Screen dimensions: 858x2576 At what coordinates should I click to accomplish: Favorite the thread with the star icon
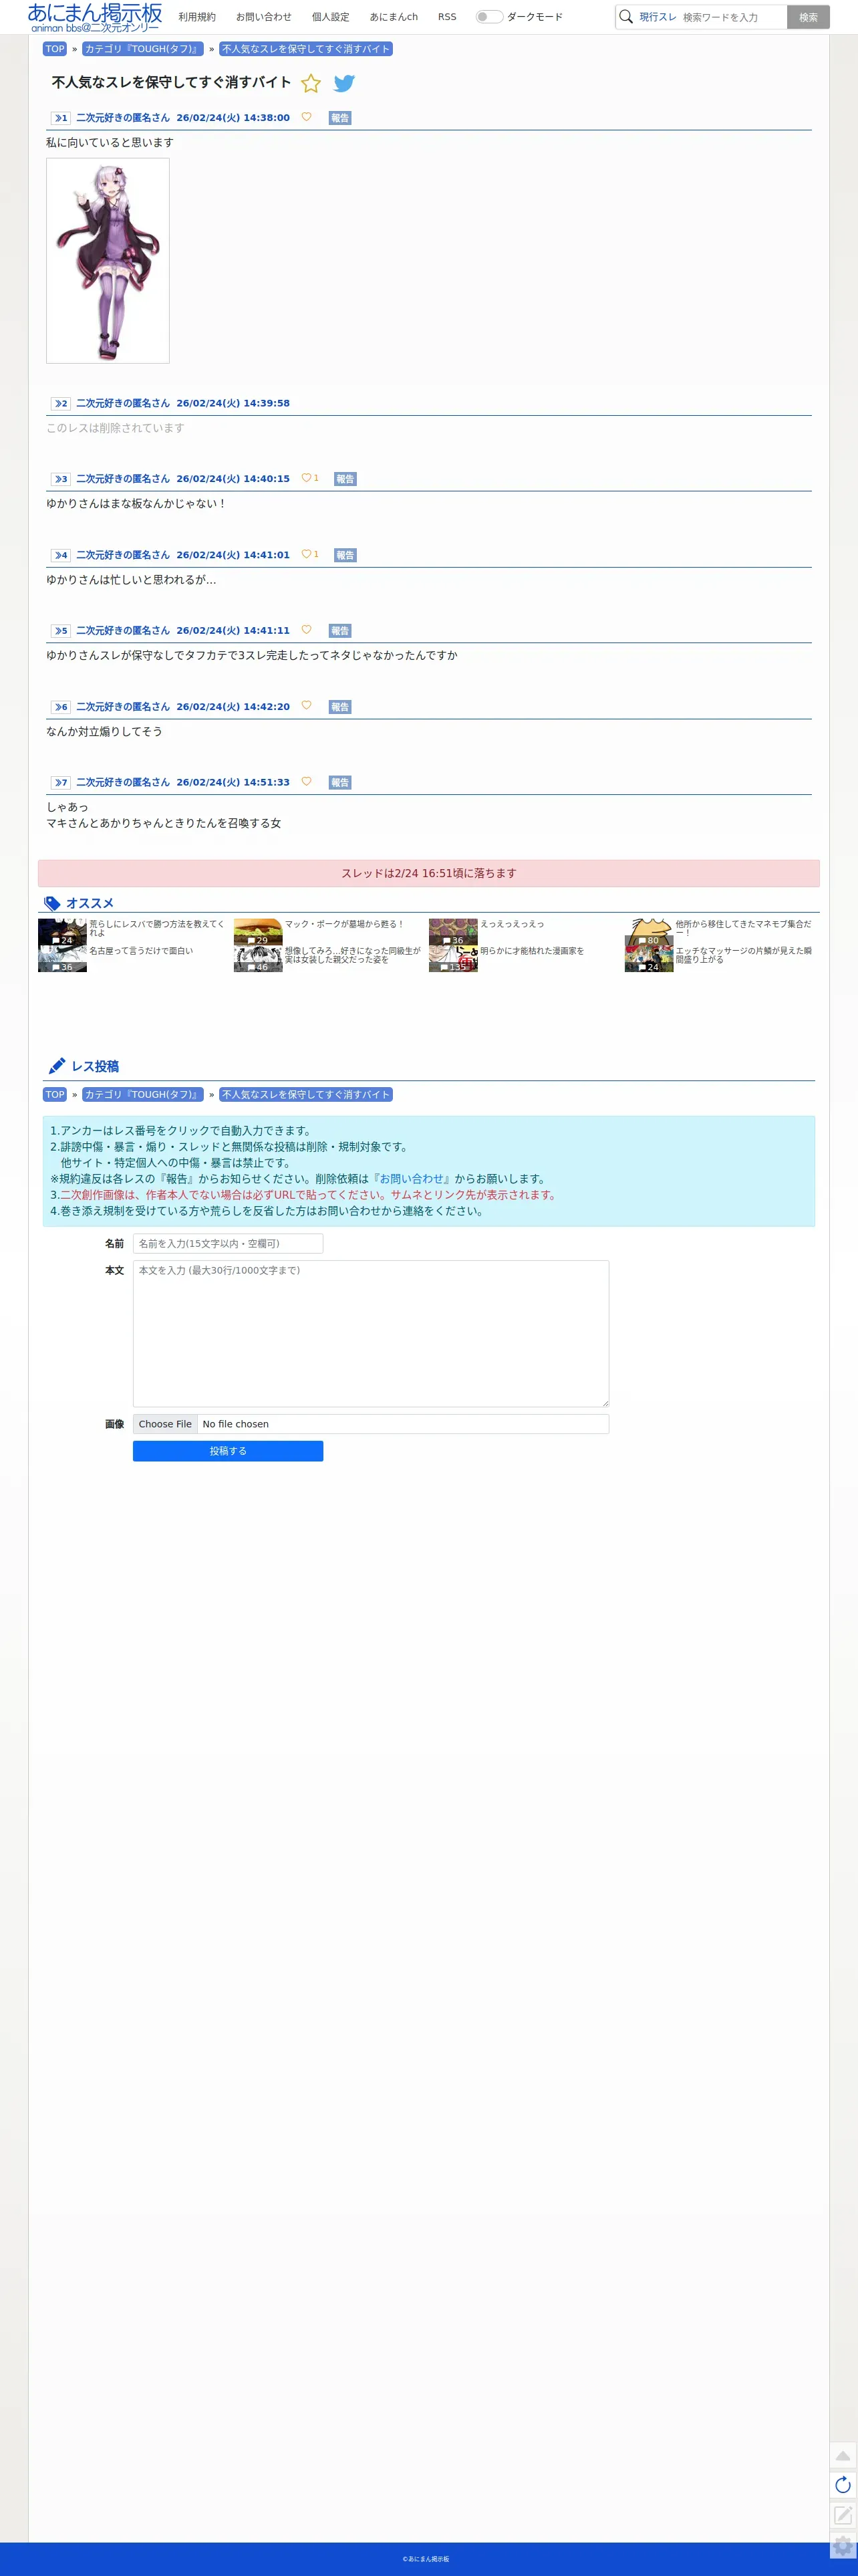(x=311, y=83)
